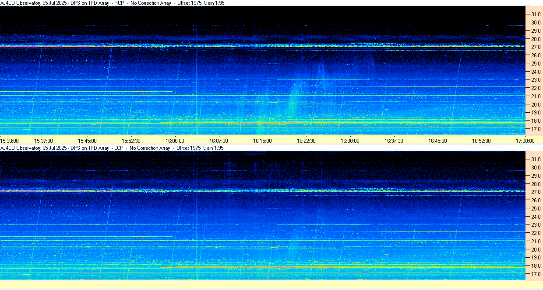
Task: Select the 31.0 frequency label in RCP panel
Action: click(536, 14)
